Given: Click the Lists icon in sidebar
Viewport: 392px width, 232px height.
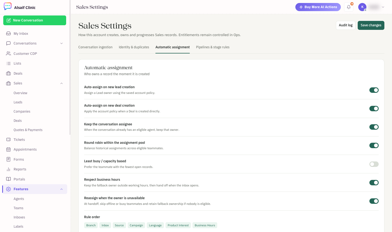Looking at the screenshot, I should [8, 63].
